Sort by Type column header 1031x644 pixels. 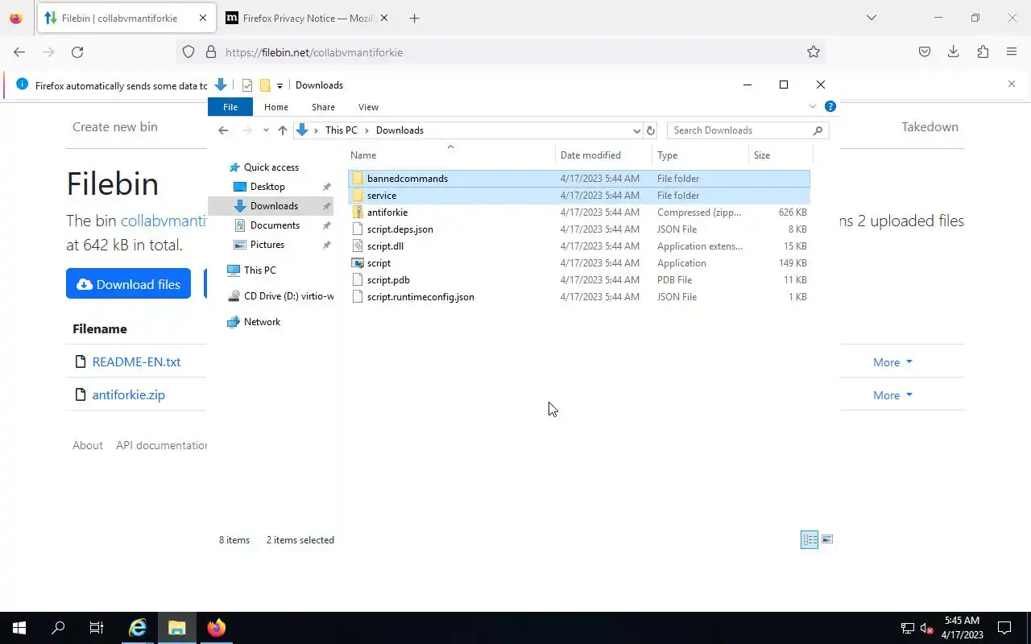[700, 155]
